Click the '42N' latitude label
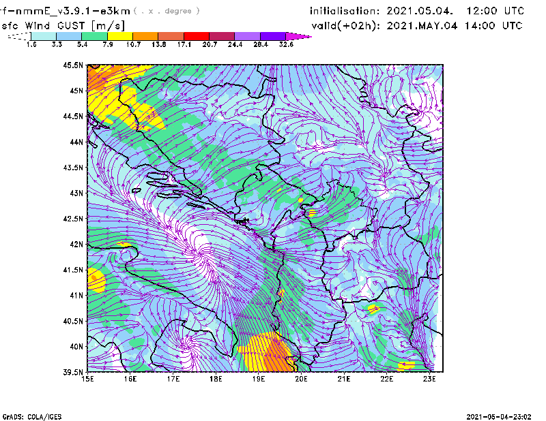The width and height of the screenshot is (546, 421). coord(76,245)
